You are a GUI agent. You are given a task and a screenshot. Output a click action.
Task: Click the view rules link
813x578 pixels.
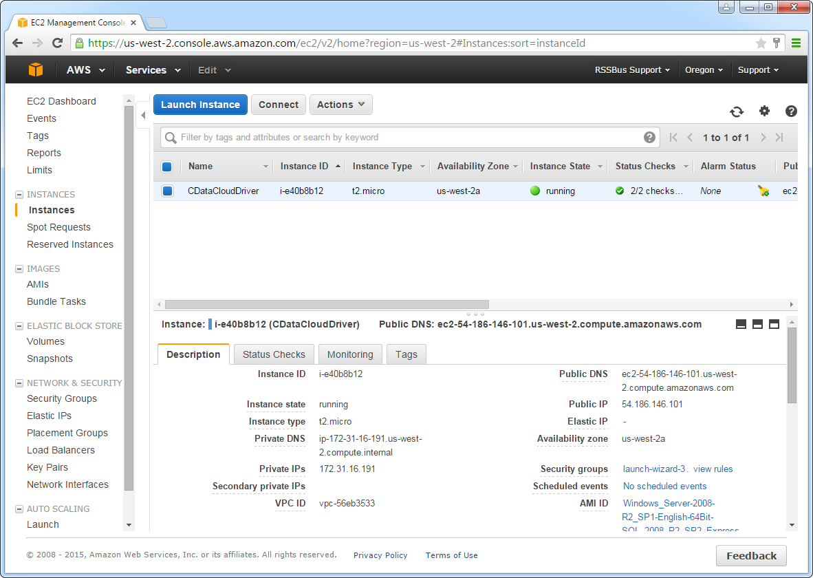pyautogui.click(x=713, y=469)
